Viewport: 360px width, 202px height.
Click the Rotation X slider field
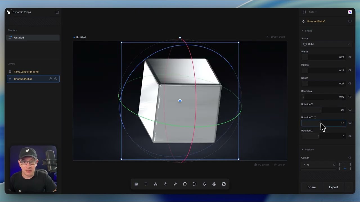point(323,110)
